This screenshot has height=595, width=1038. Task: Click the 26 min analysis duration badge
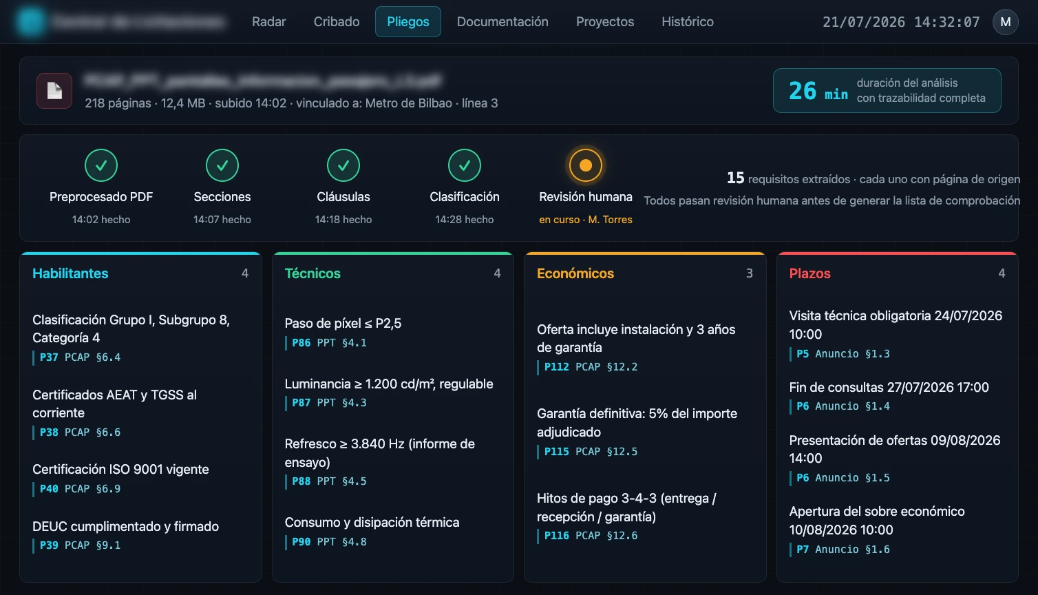coord(887,90)
